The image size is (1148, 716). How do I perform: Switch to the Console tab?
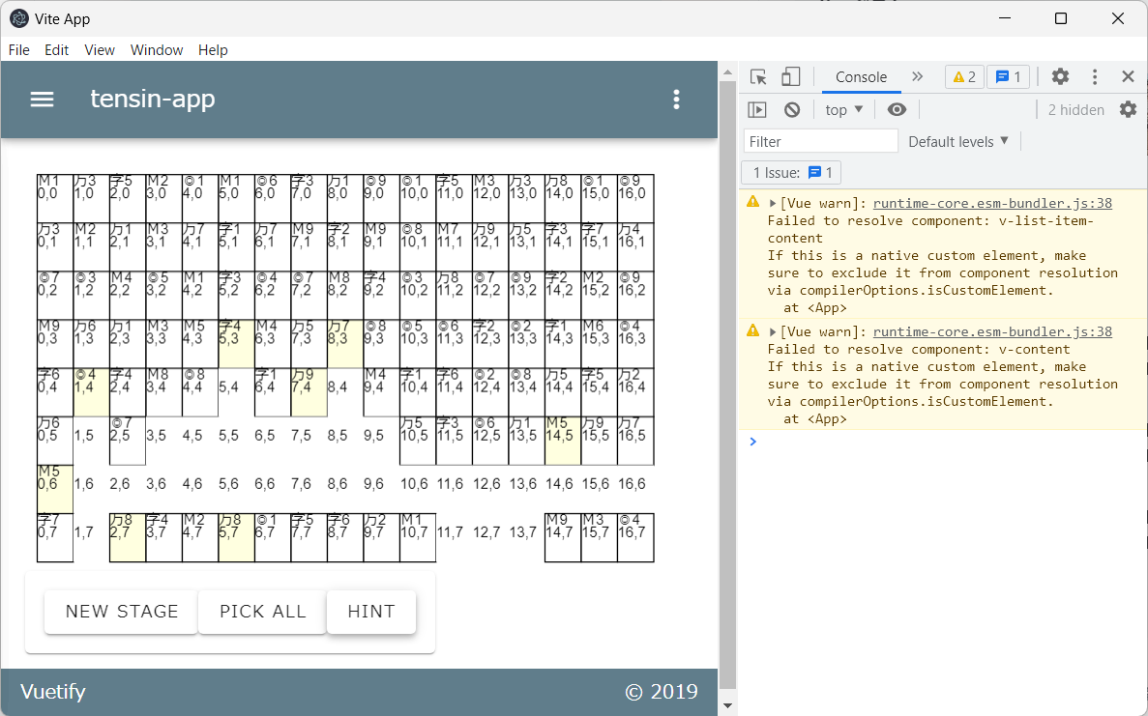861,77
